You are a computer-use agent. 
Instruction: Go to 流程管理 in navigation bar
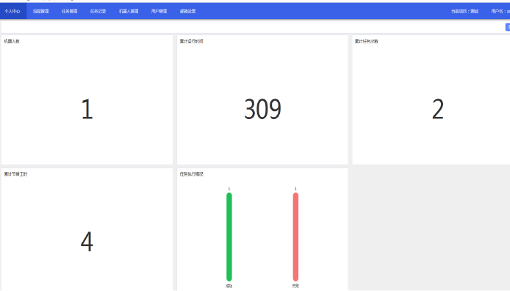point(40,11)
